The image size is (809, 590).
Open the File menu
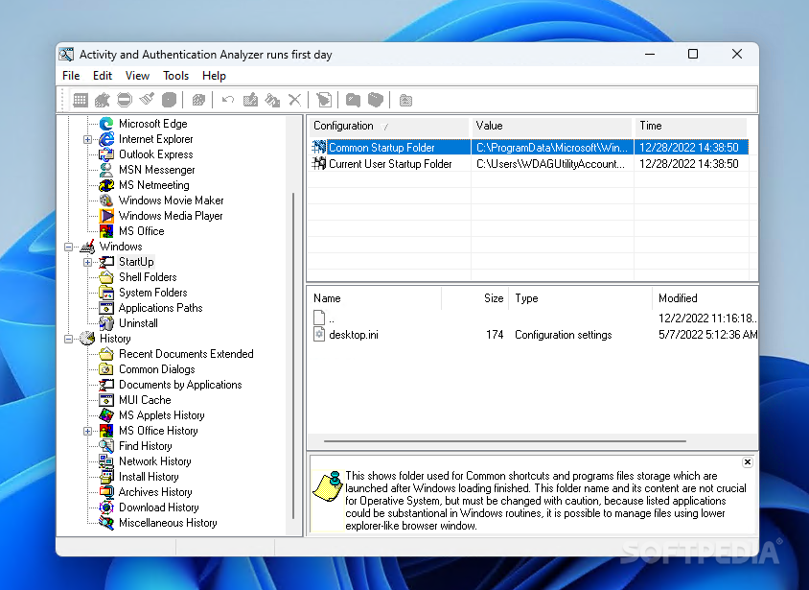pos(71,76)
